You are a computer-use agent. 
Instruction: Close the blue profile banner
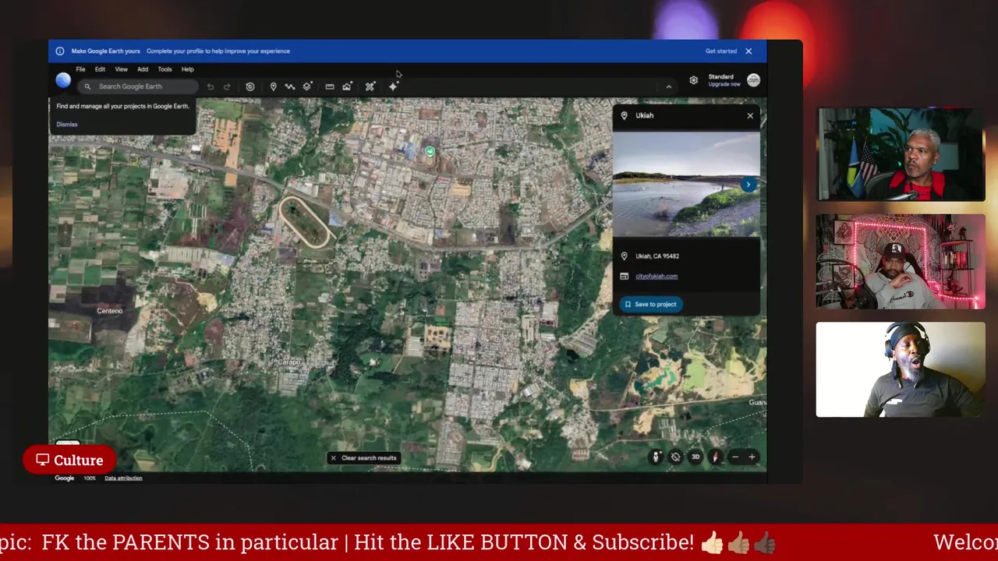[748, 51]
